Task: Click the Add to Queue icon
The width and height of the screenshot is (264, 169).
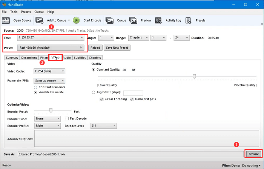Action: (40, 20)
